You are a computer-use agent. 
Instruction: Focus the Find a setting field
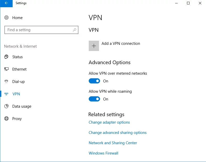click(x=39, y=30)
